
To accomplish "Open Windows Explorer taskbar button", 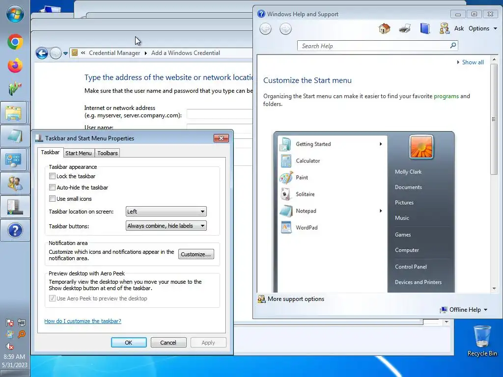I will [x=14, y=112].
